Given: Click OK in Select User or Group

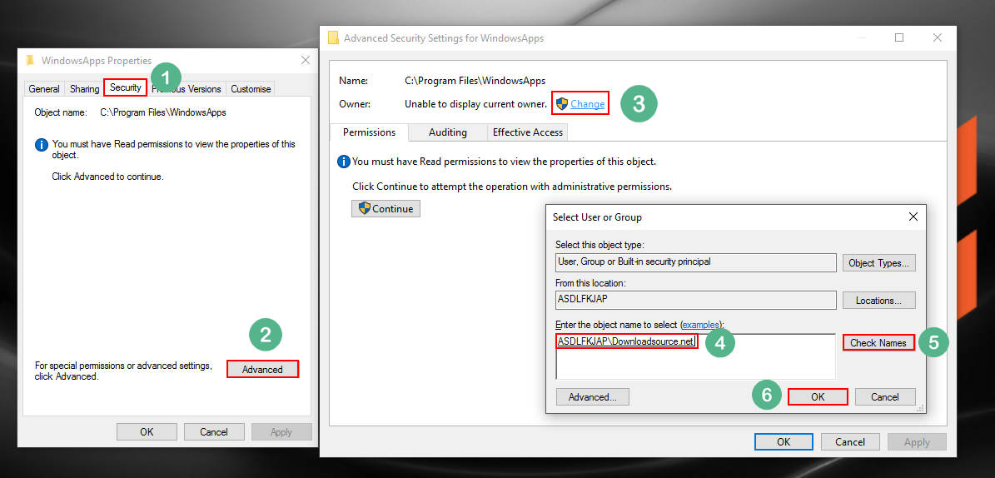Looking at the screenshot, I should point(818,396).
